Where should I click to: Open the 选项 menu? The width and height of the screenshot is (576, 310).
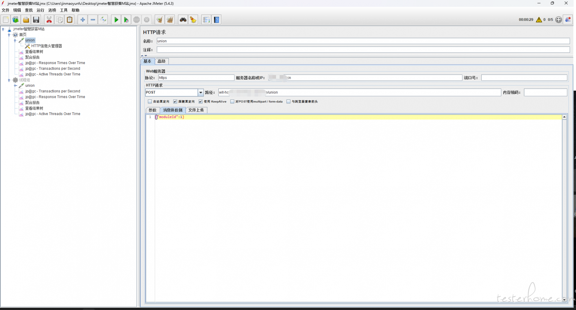click(x=52, y=10)
